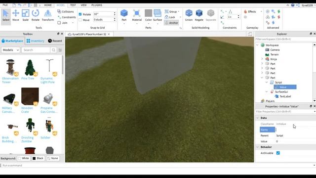Screen dimensions: 316x178
Task: Click the Union solid modeling tool
Action: tap(189, 15)
